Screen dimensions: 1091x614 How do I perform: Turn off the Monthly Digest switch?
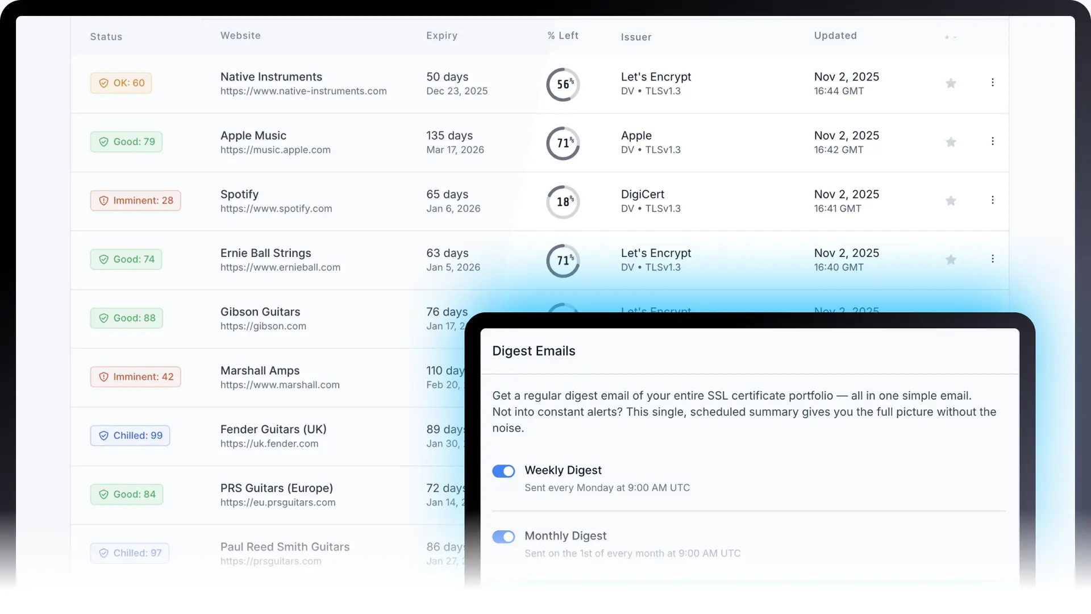point(503,537)
